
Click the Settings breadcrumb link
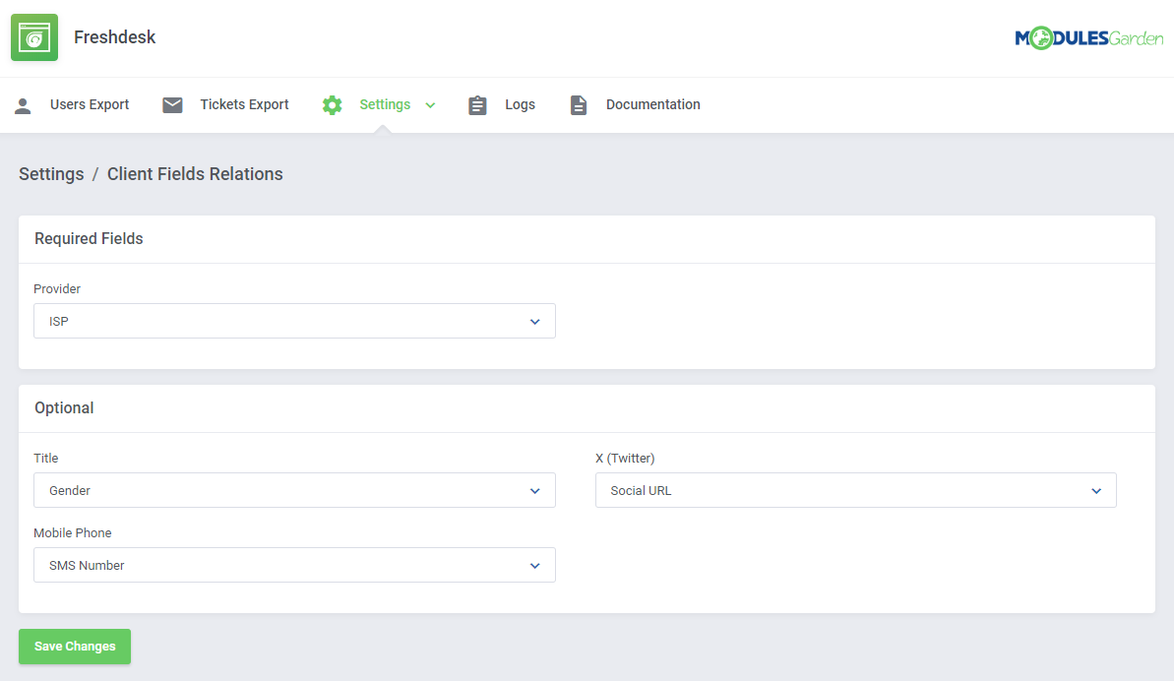click(50, 174)
